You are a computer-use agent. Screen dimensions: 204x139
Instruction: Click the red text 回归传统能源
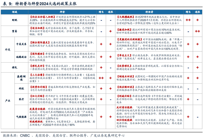tap(124, 120)
